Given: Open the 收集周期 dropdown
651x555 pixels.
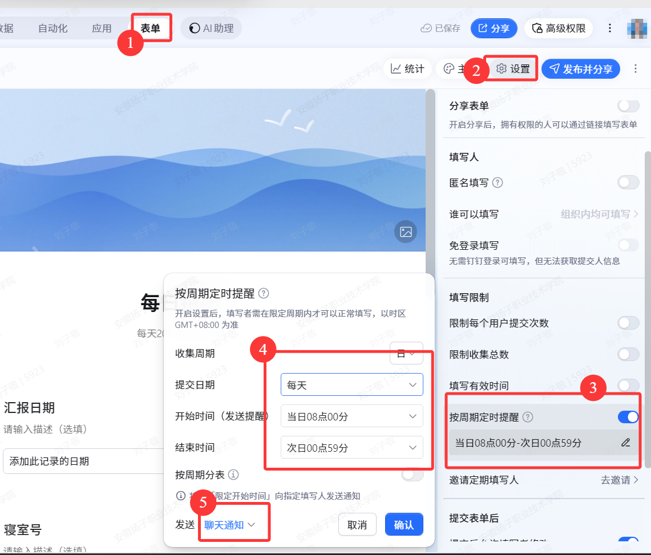Looking at the screenshot, I should pos(406,353).
